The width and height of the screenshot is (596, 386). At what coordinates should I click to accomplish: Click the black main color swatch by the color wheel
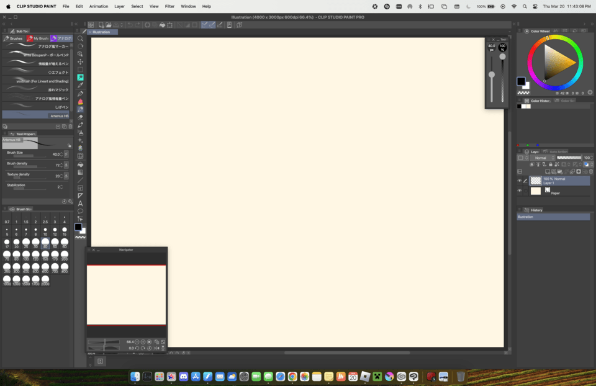click(x=521, y=81)
